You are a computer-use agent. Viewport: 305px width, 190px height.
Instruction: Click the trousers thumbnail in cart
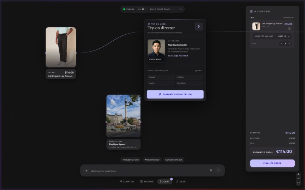click(256, 26)
